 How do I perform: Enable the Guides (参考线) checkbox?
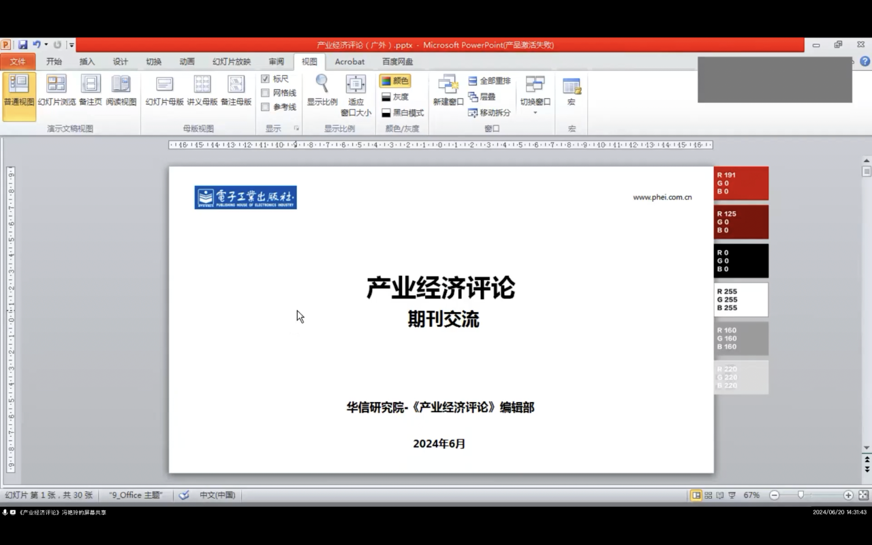[266, 107]
